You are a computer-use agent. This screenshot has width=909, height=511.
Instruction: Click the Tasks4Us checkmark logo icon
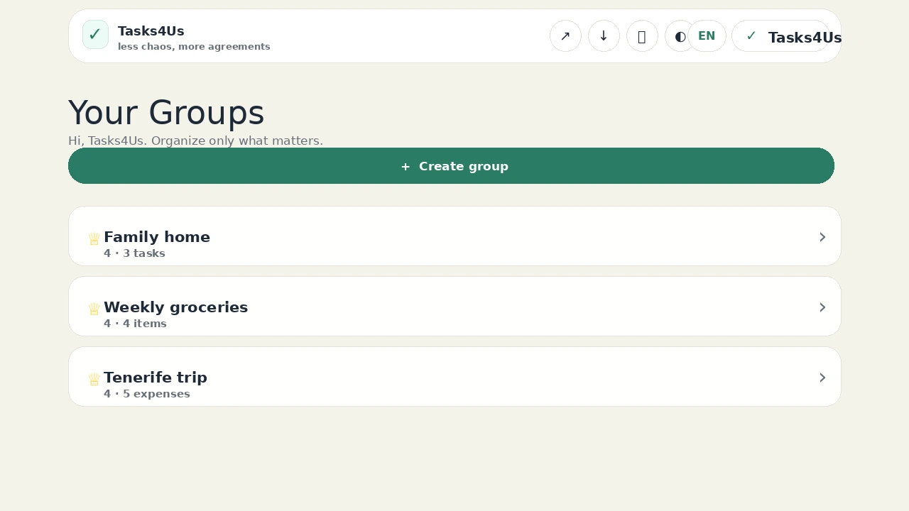coord(95,35)
